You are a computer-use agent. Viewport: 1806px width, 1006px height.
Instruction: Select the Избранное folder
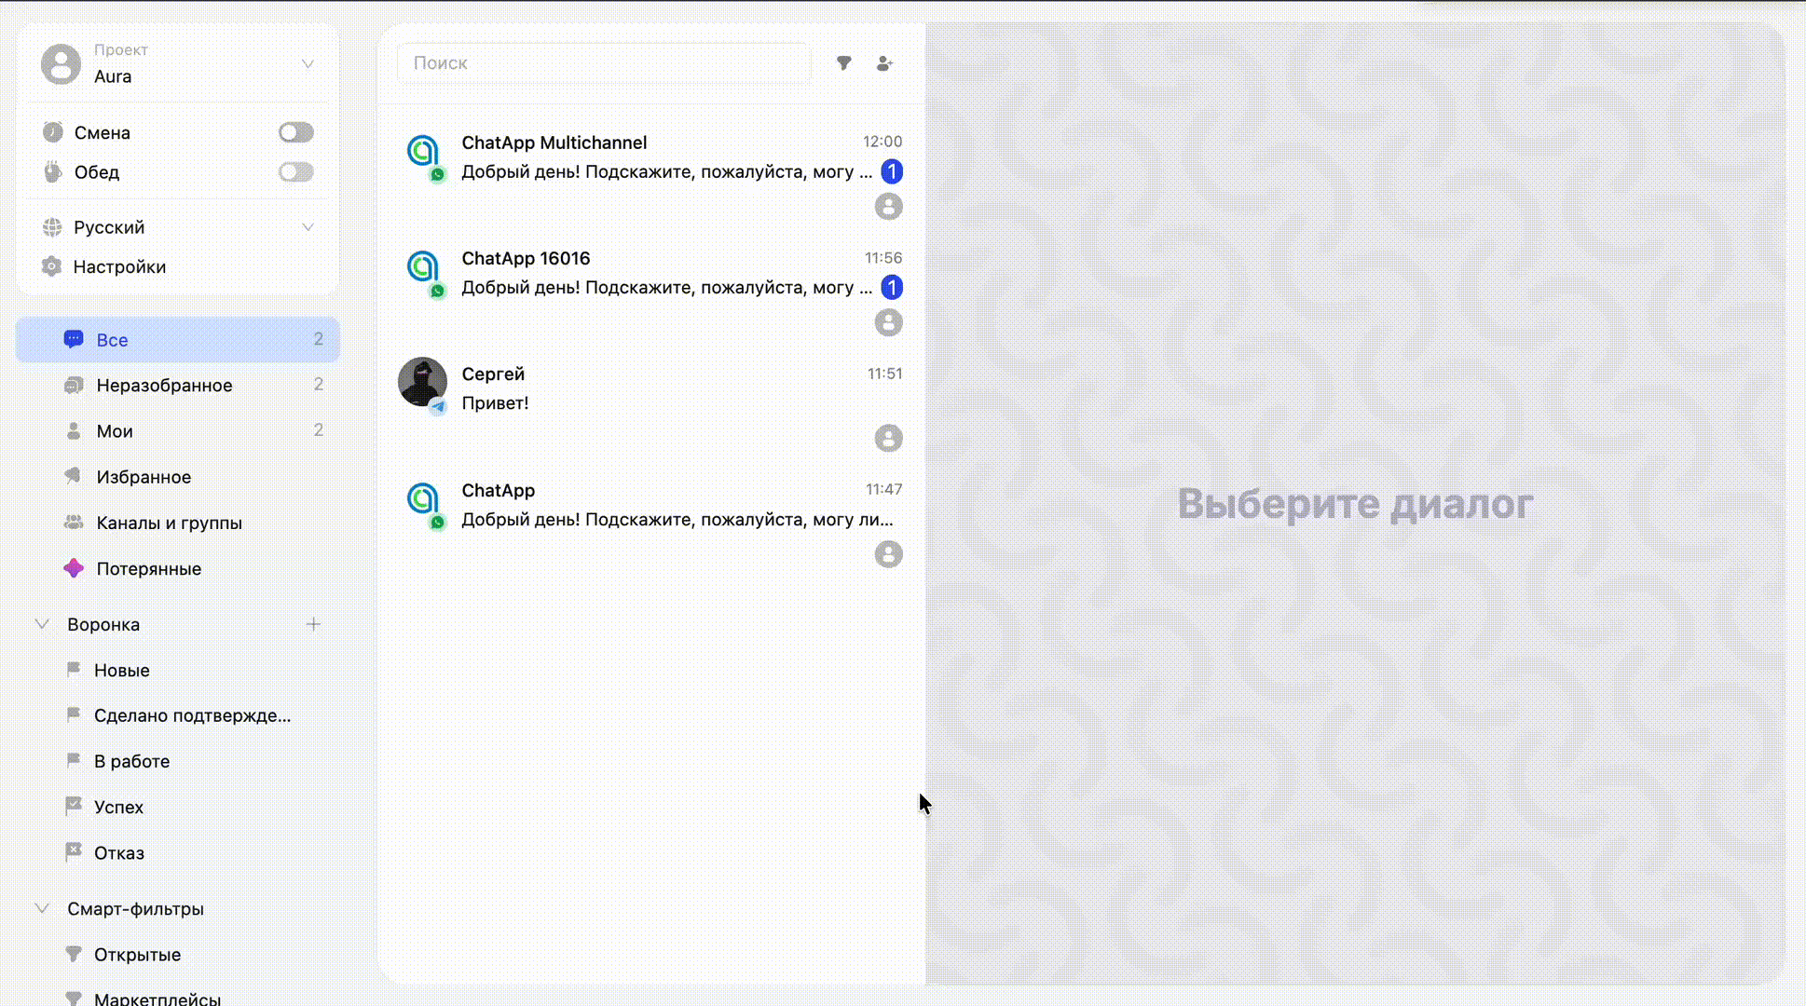(x=144, y=477)
